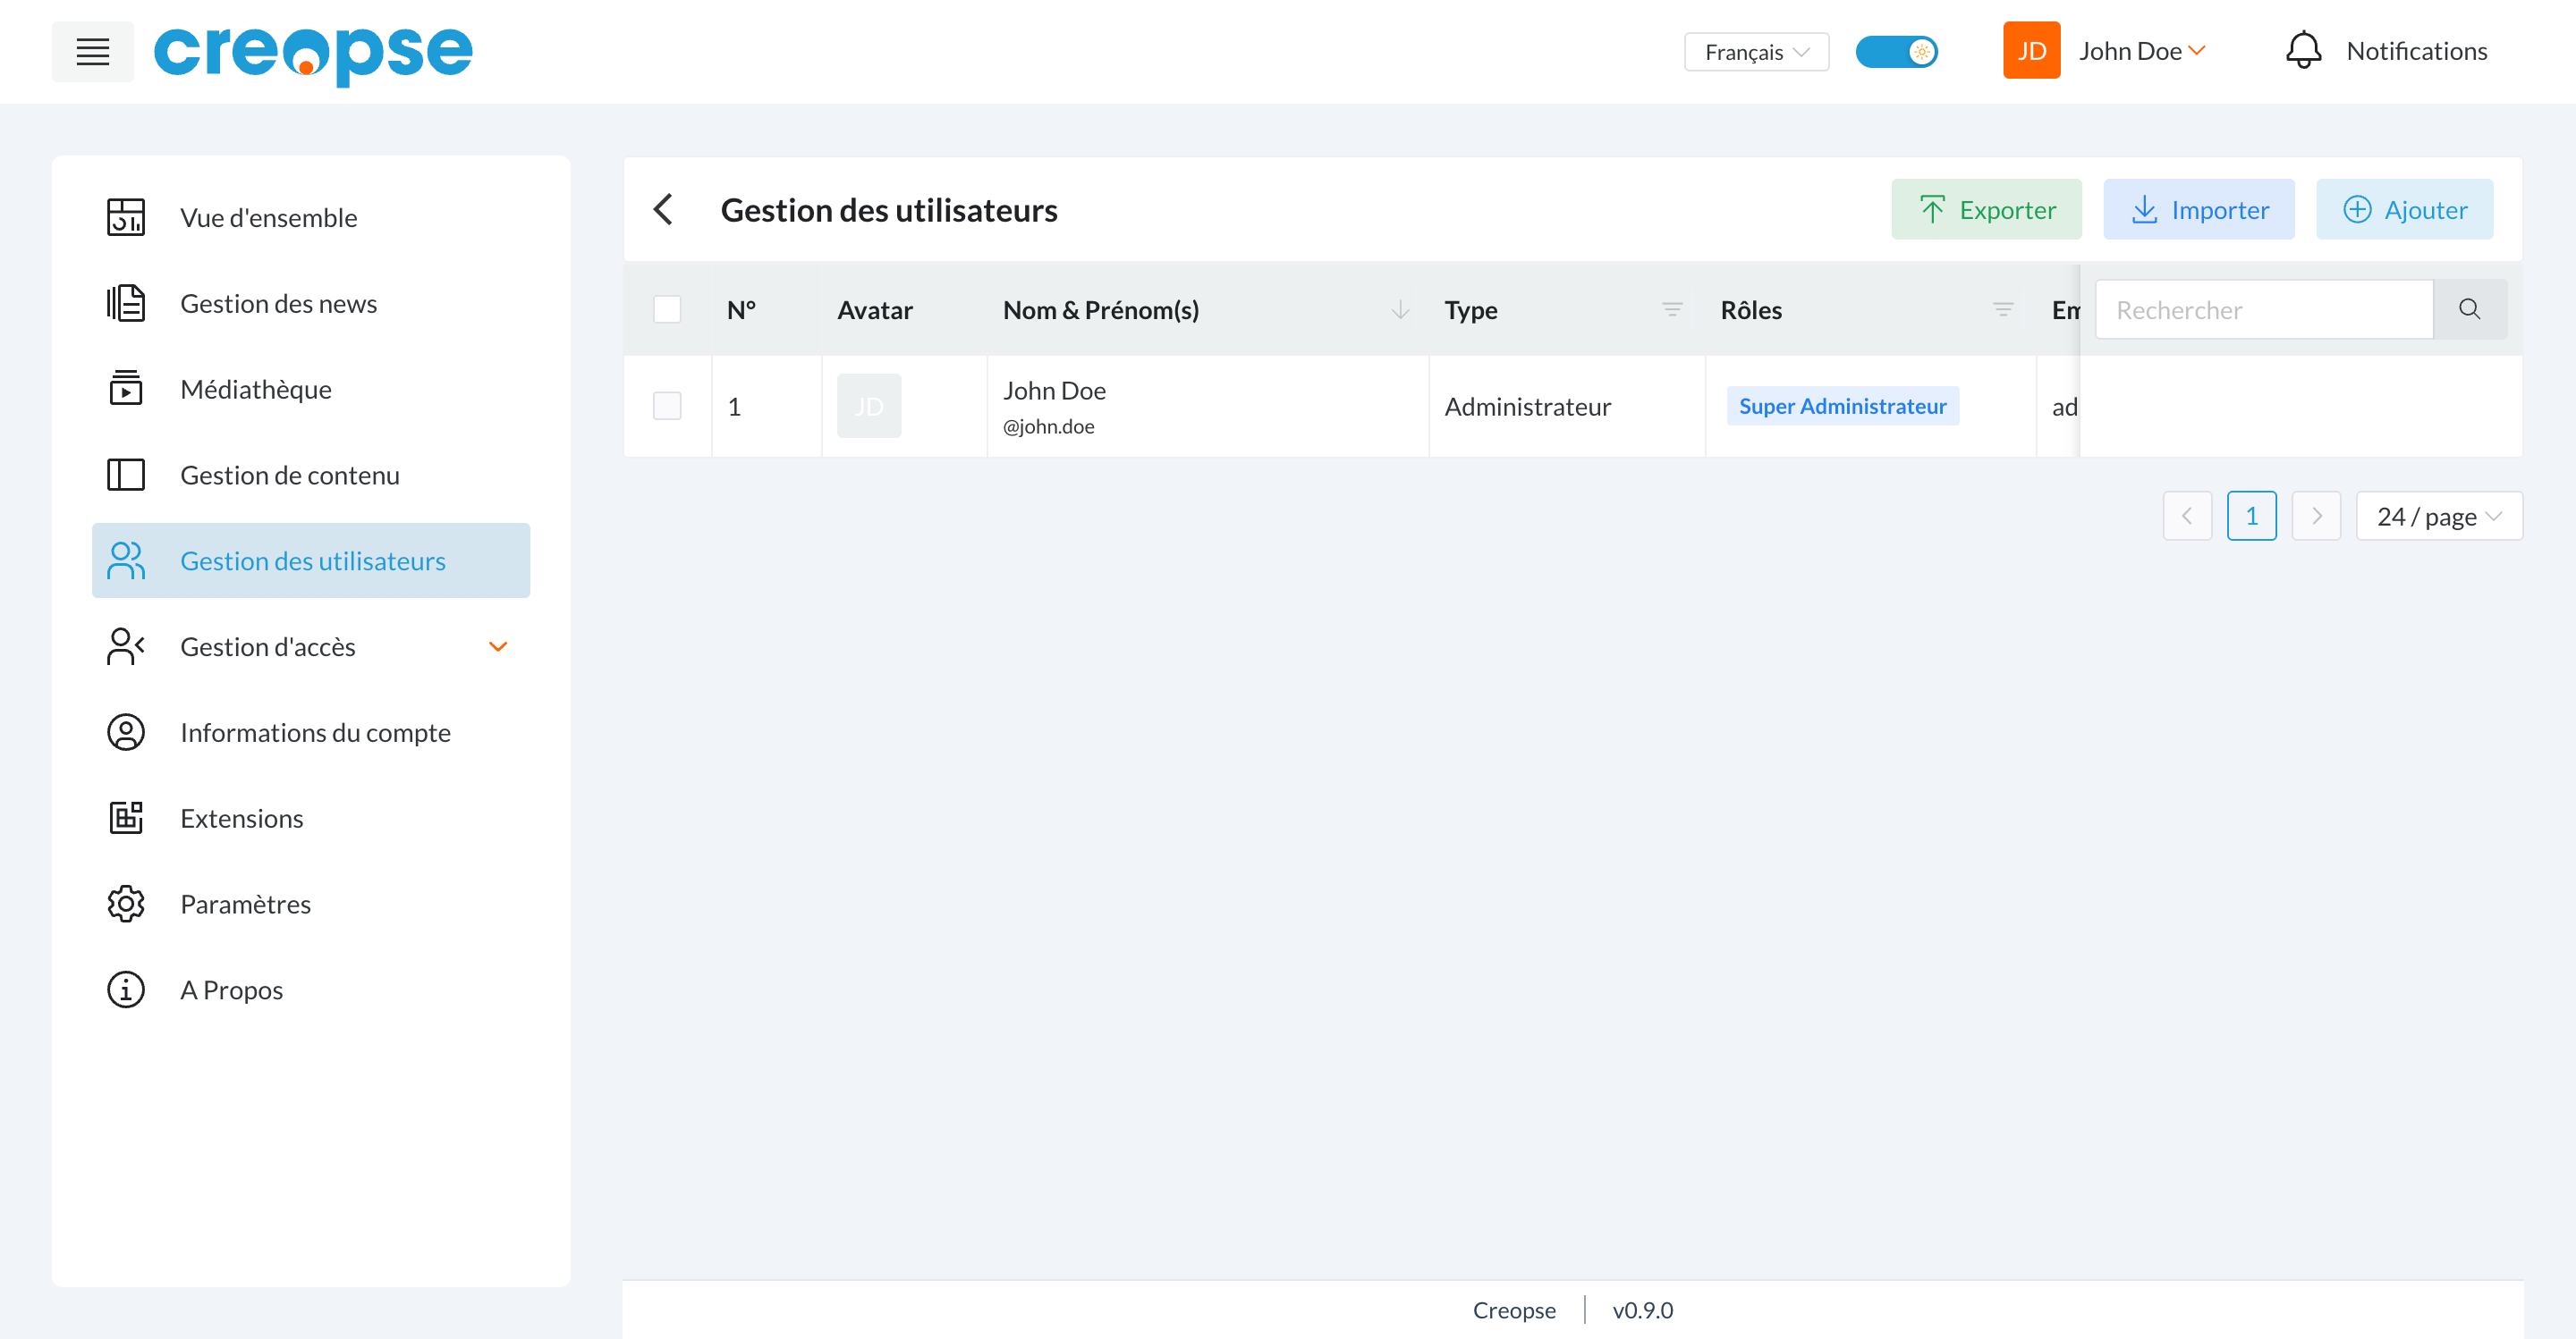Image resolution: width=2576 pixels, height=1339 pixels.
Task: Click the v0.9.0 version text
Action: pyautogui.click(x=1642, y=1309)
